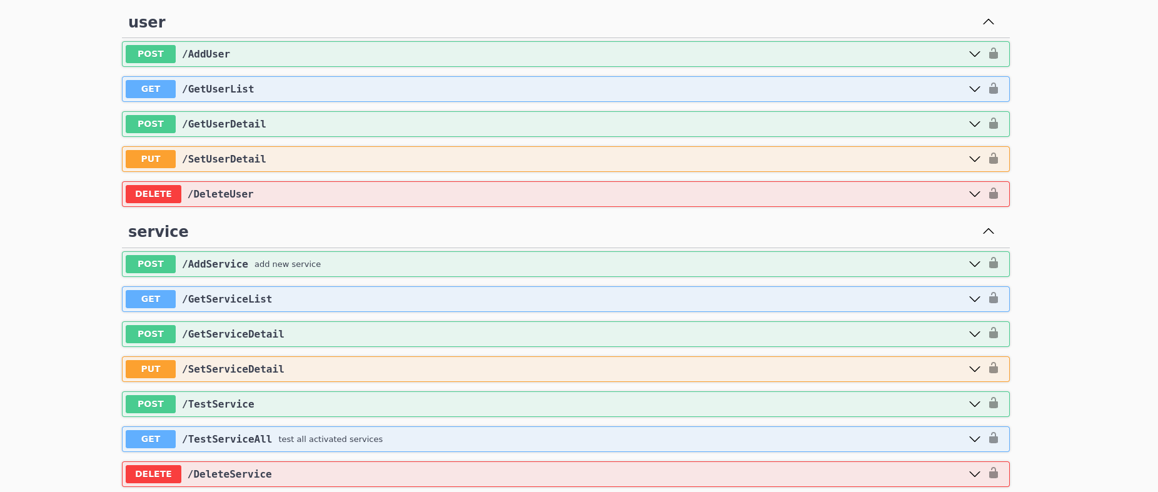Expand the /GetServiceList operation chevron

[x=975, y=299]
